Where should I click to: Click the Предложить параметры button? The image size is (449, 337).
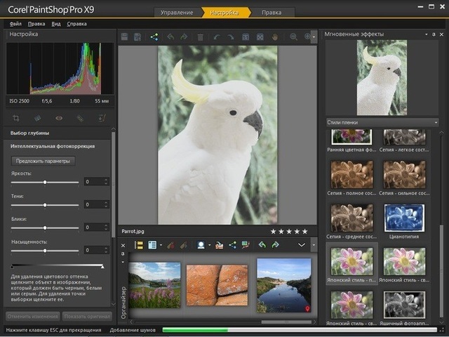(43, 161)
